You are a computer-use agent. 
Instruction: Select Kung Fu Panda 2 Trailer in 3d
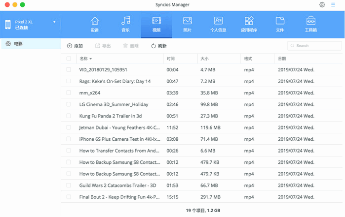(111, 116)
